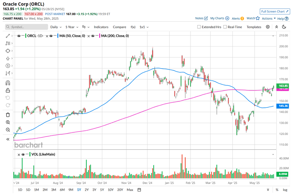Open ORCL series options menu

click(23, 36)
